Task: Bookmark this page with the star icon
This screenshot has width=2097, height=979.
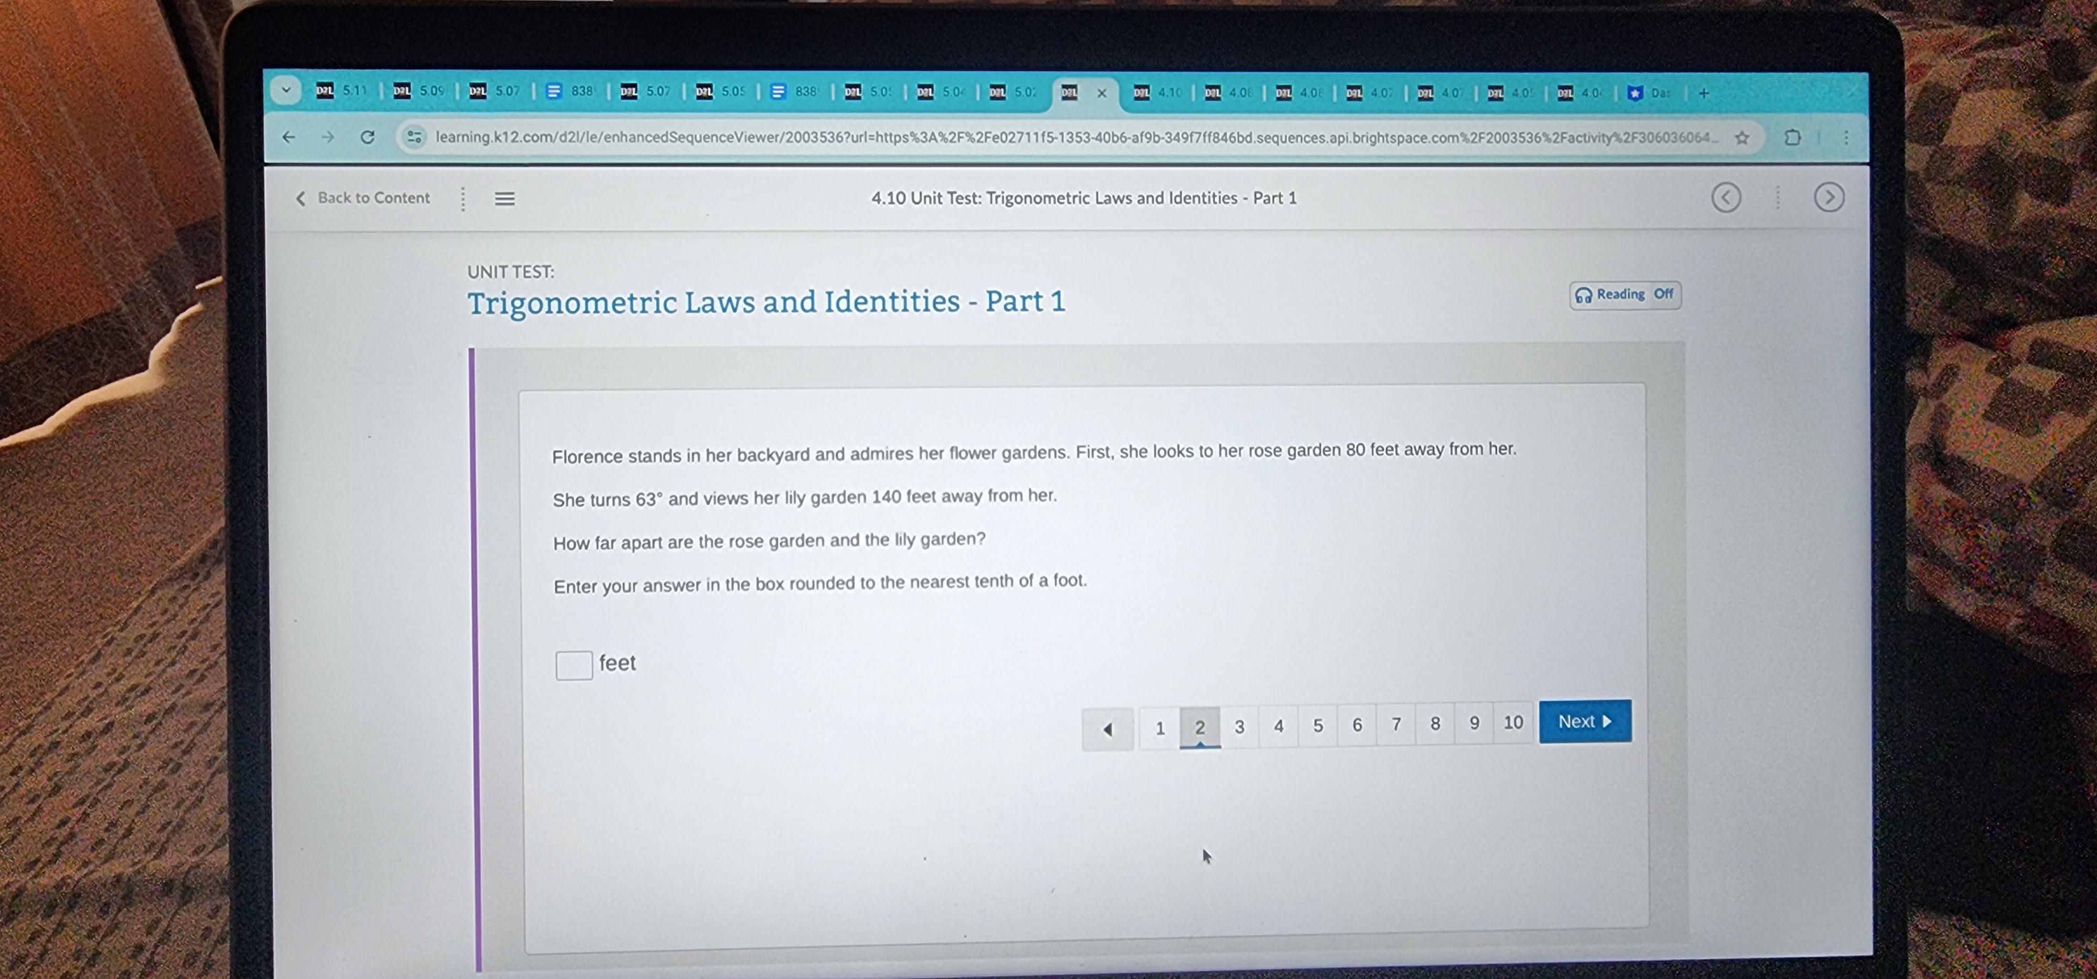Action: pos(1741,137)
